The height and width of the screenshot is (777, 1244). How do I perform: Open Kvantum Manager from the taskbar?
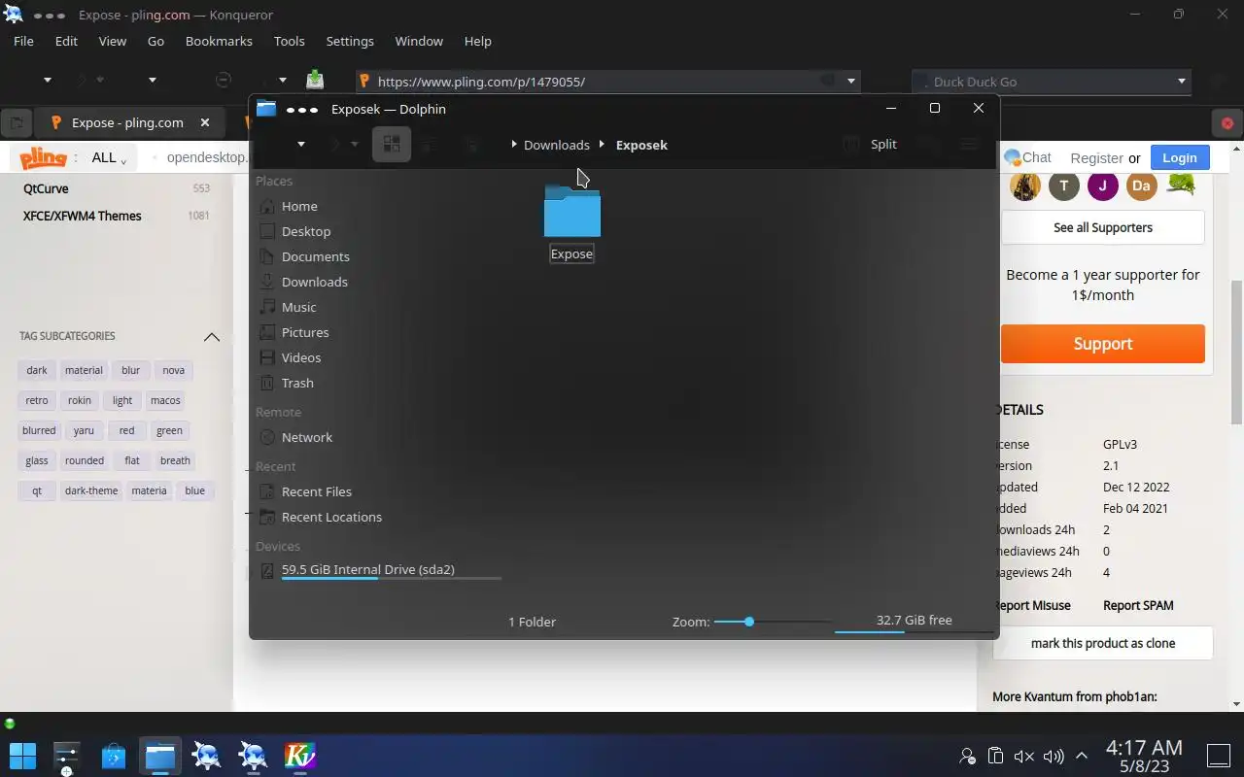[300, 756]
